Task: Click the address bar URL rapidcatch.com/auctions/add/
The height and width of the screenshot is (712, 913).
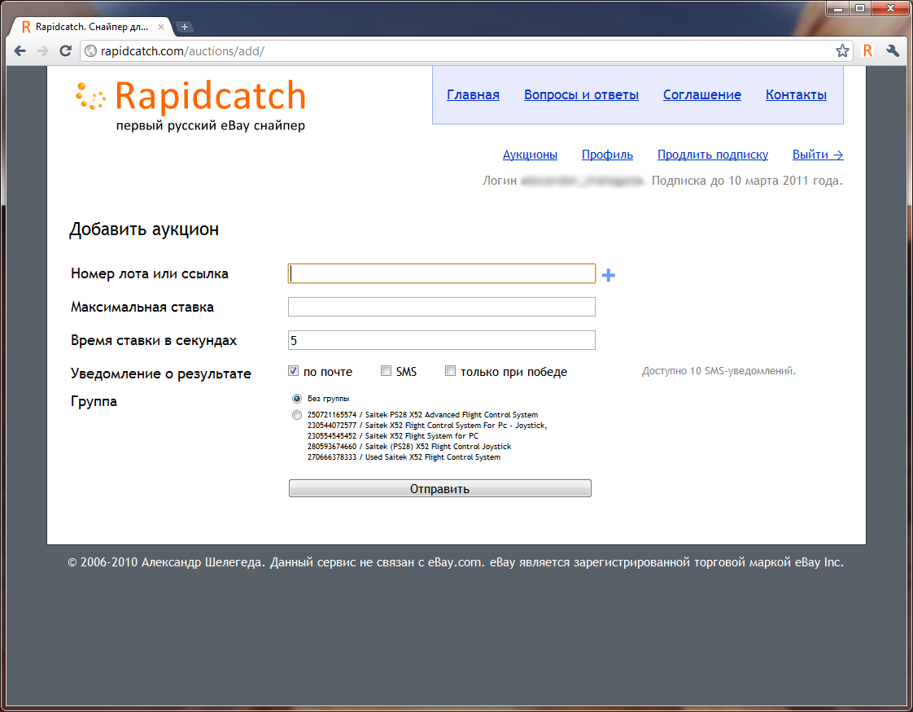Action: point(182,51)
